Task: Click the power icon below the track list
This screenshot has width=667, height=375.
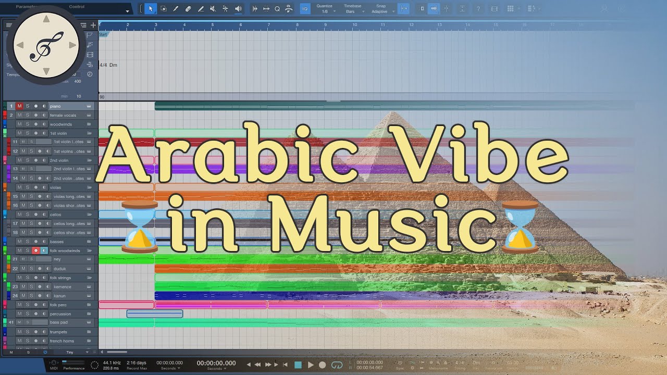Action: click(45, 353)
